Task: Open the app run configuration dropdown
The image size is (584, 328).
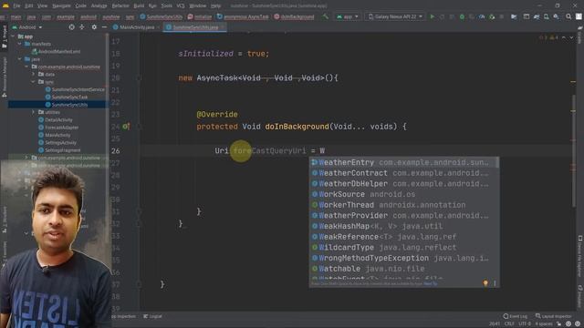Action: (348, 16)
